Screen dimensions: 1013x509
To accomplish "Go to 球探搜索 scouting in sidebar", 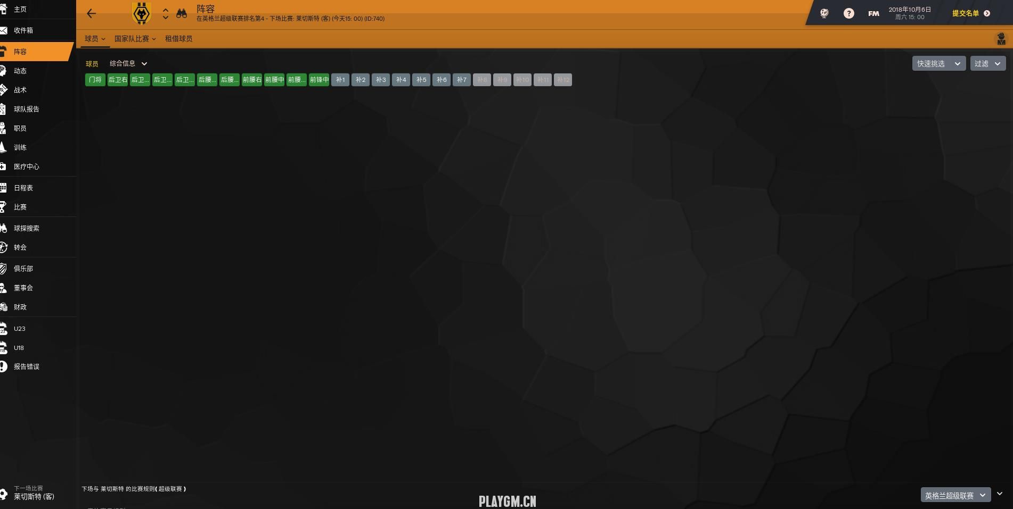I will pos(26,228).
